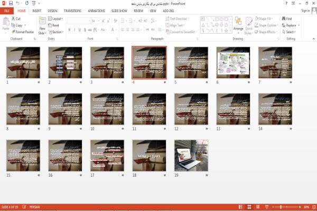The image size is (317, 211).
Task: Switch to the INSERT tab
Action: tap(36, 11)
